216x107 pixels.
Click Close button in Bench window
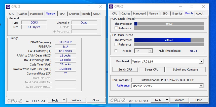point(199,100)
